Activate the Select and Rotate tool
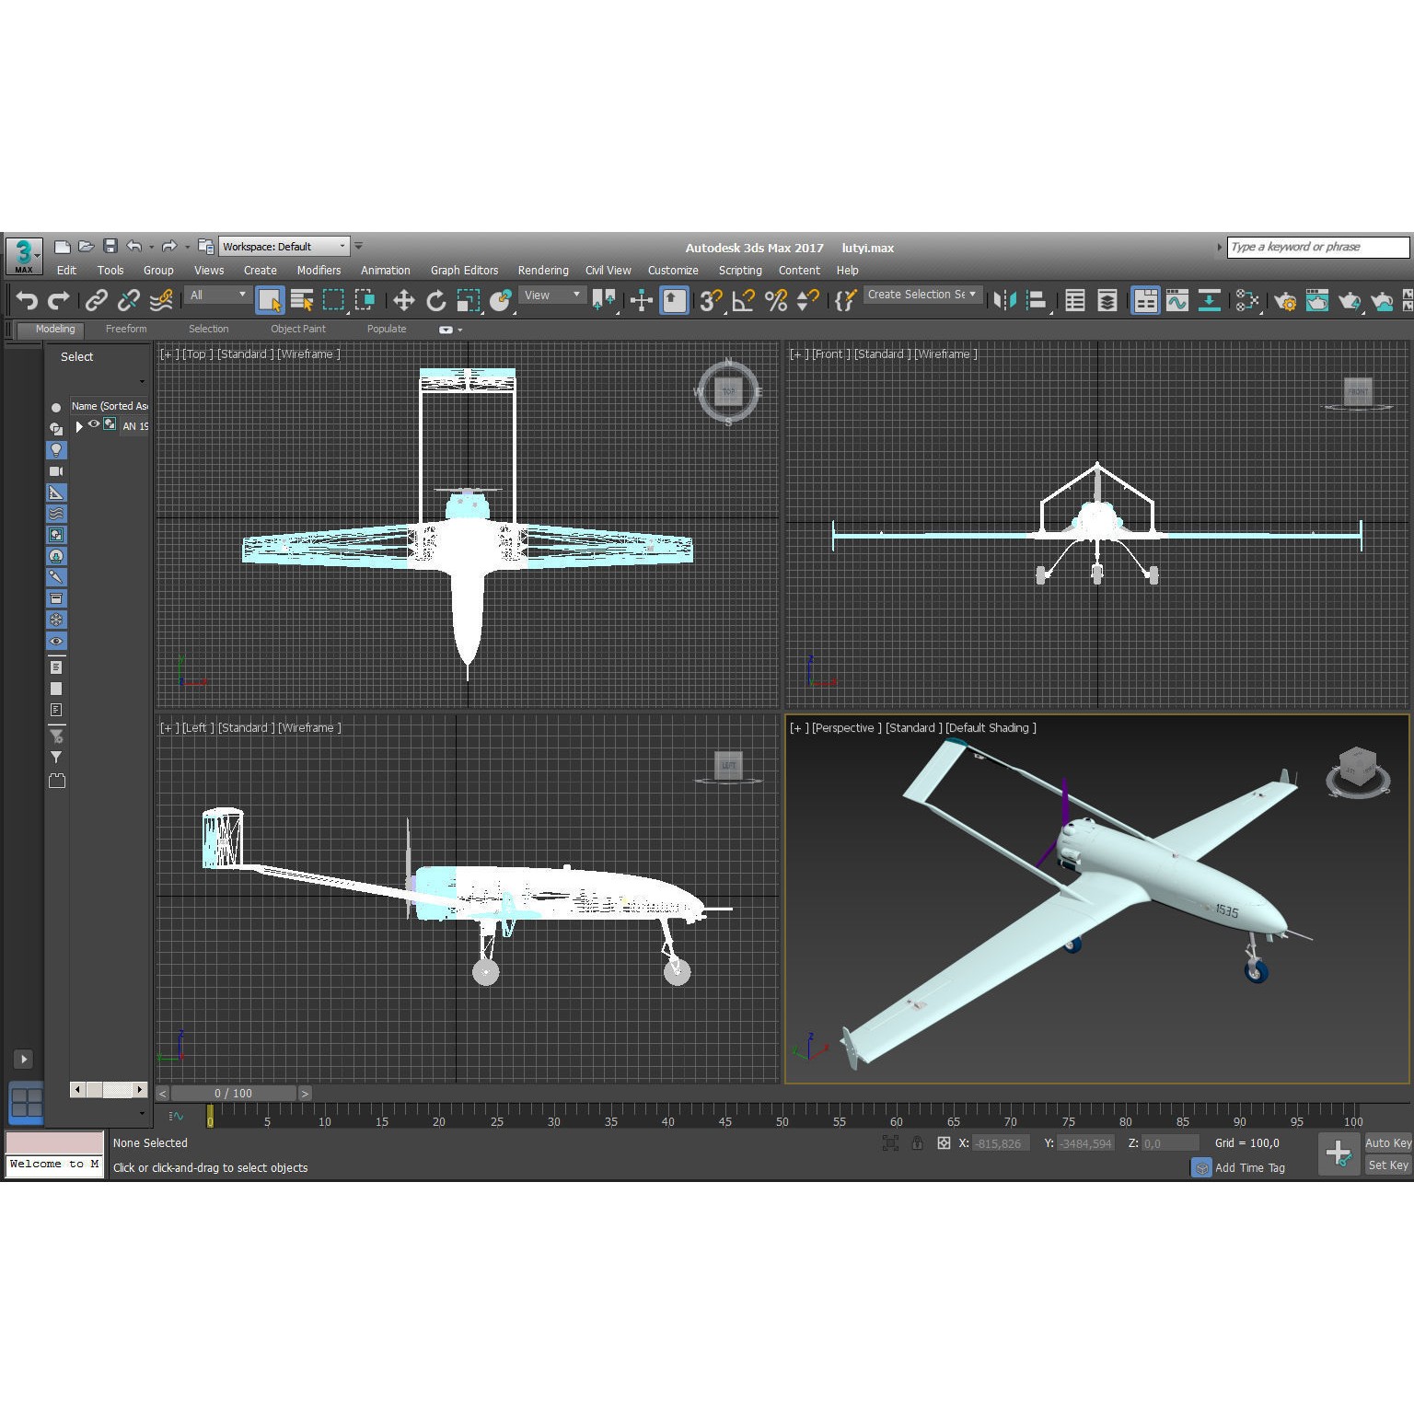 435,300
